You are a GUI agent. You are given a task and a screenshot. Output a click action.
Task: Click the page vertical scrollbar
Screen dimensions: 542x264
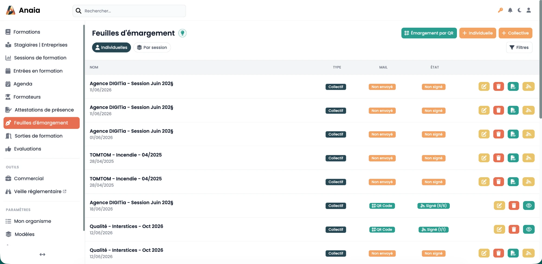(540, 60)
